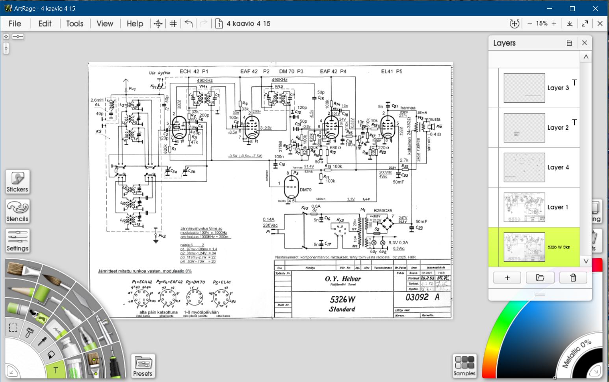Click the roller-shaped tool beside the Selection tool
This screenshot has height=382, width=609.
(x=29, y=333)
